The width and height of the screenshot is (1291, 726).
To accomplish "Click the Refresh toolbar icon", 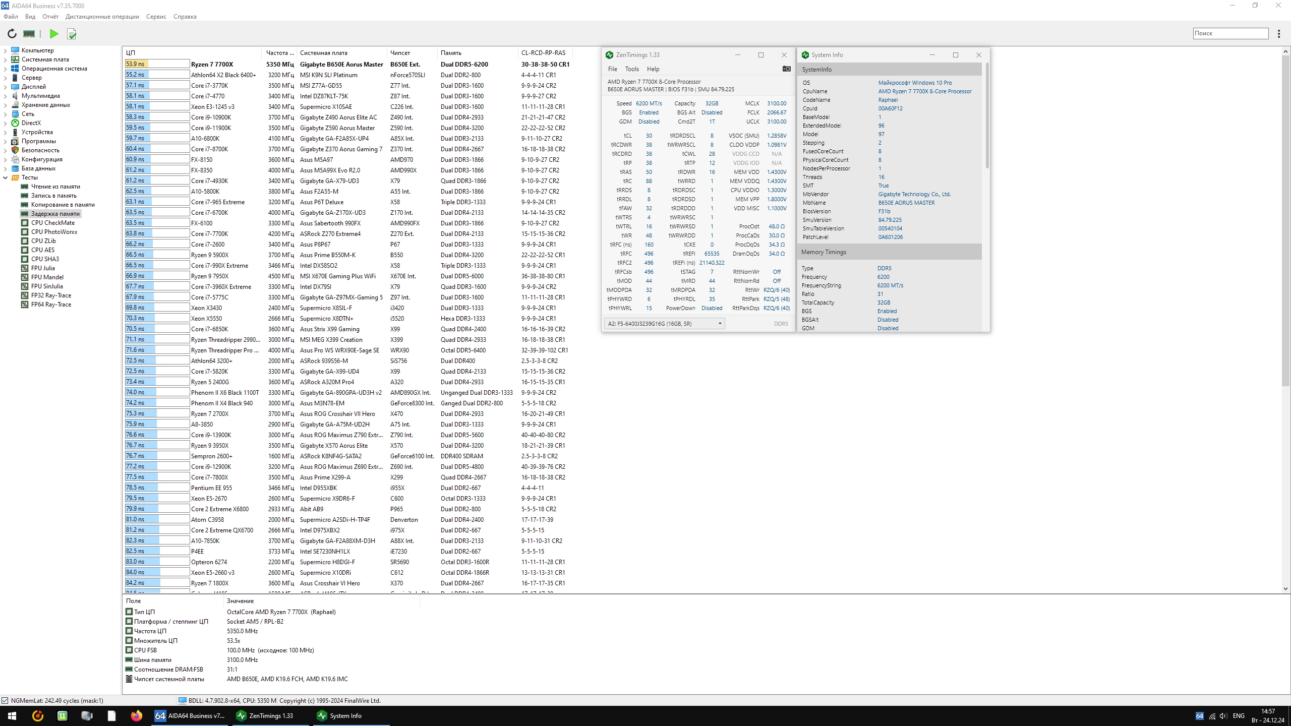I will 12,34.
